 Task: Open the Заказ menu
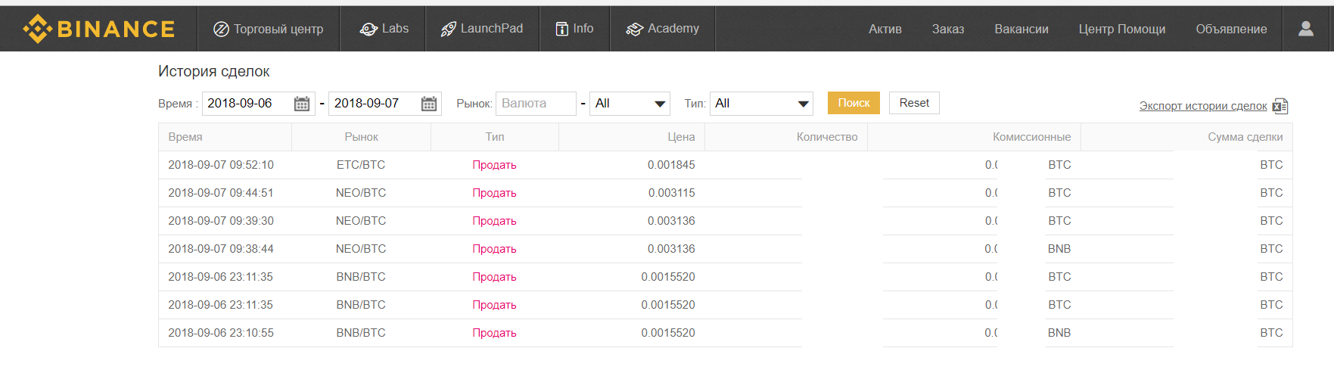(x=947, y=29)
